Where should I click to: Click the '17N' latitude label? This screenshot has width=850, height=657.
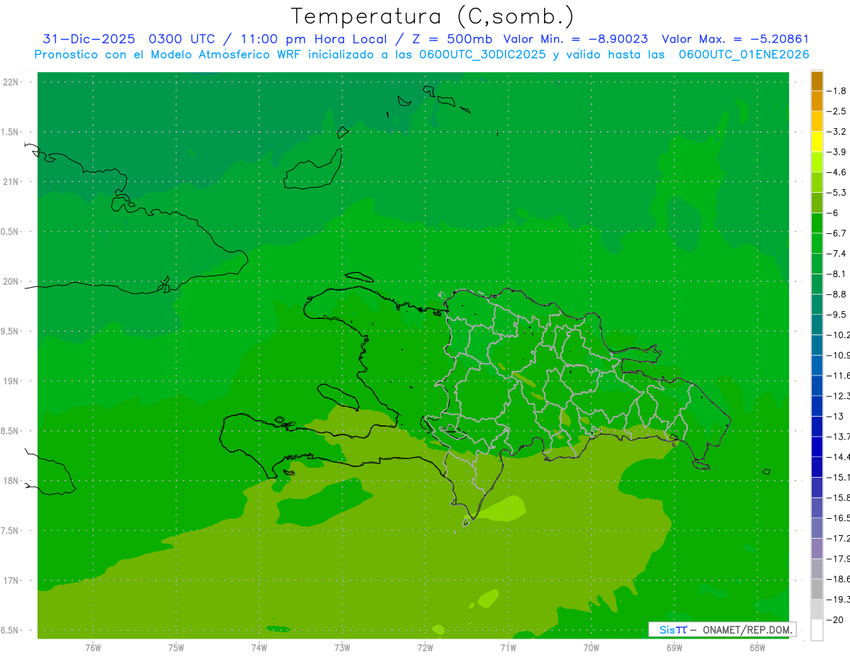click(x=11, y=580)
